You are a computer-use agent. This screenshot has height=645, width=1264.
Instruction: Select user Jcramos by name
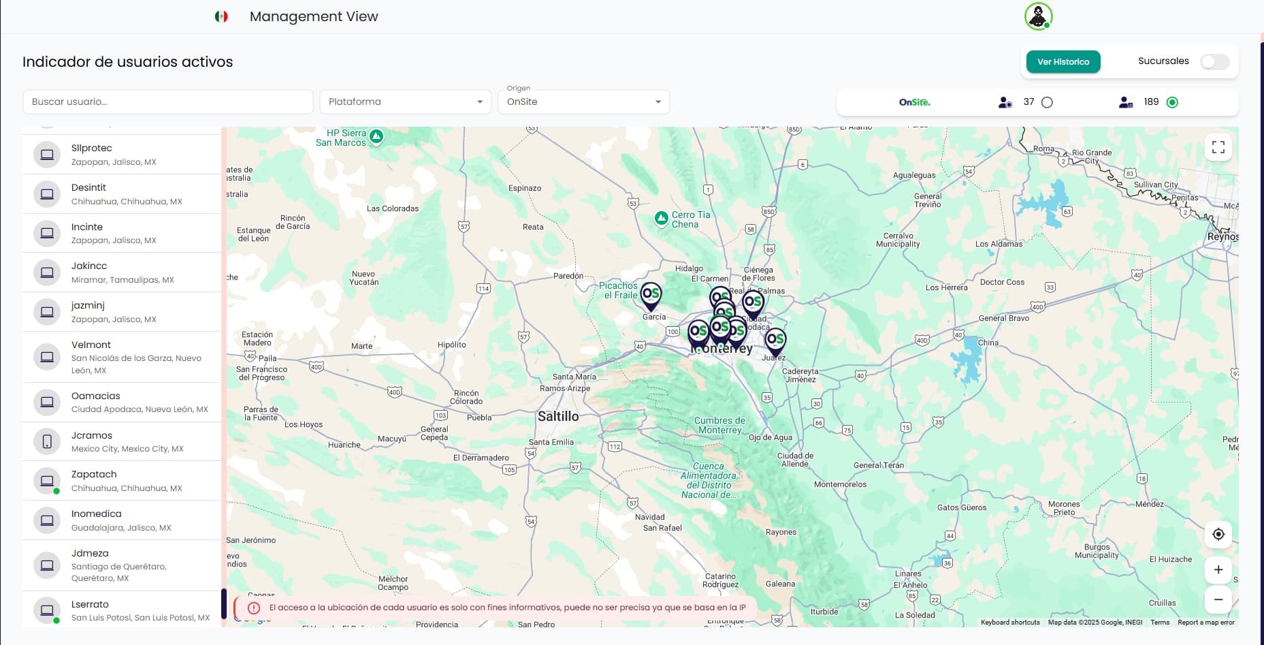pyautogui.click(x=92, y=435)
